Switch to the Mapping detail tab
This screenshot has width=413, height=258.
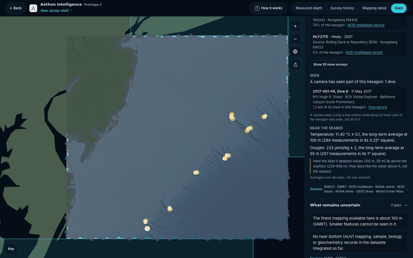374,8
